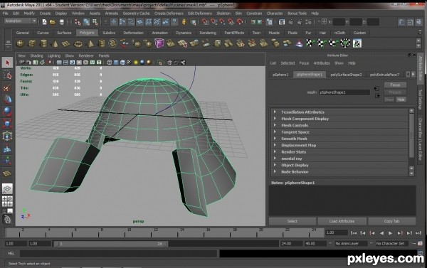Toggle use all lights in viewport

coord(136,63)
